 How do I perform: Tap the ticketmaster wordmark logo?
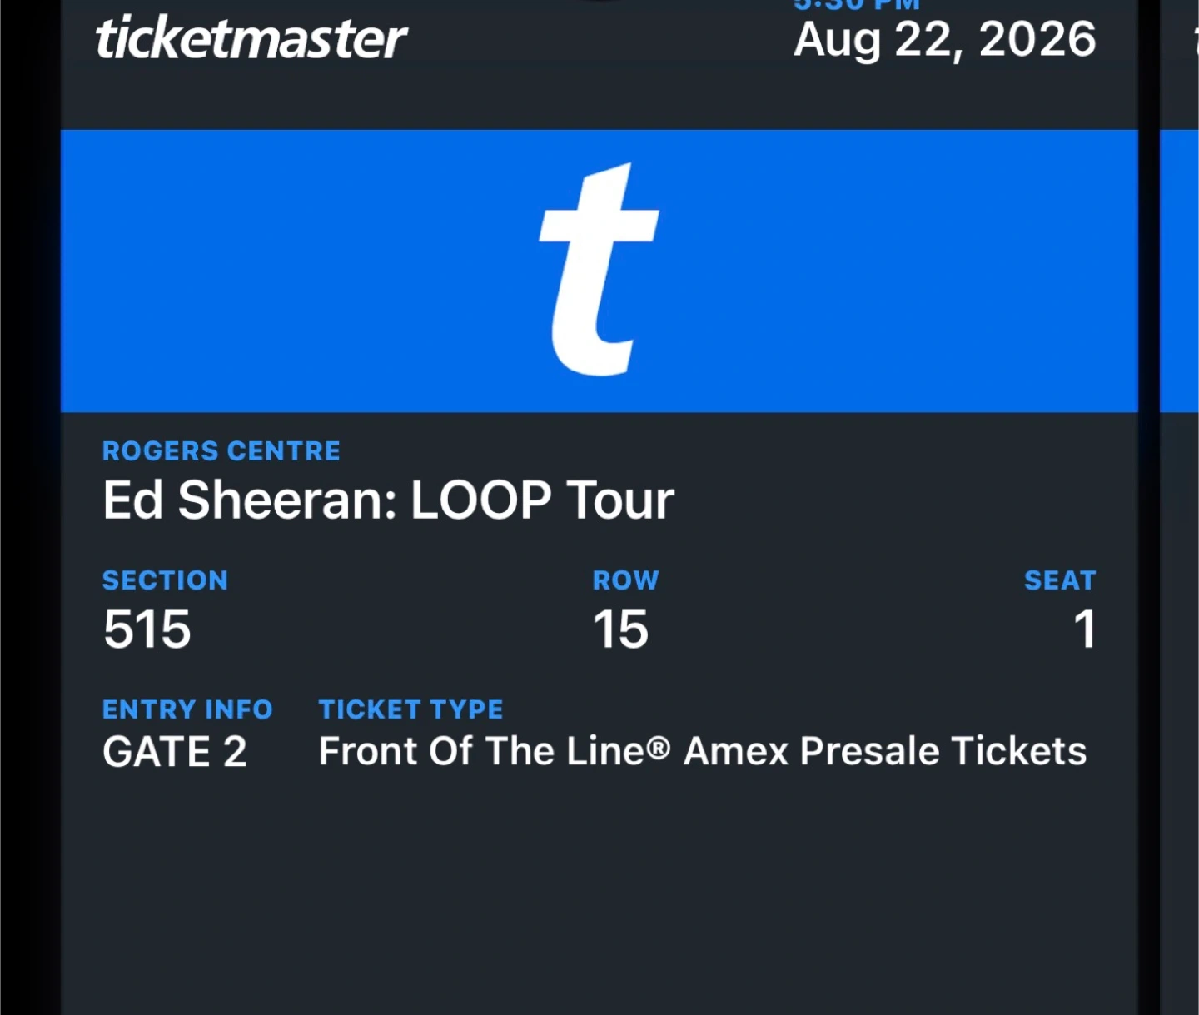(x=251, y=39)
